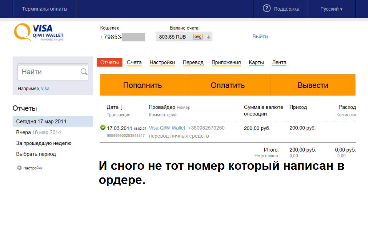Click the question mark support icon

pos(267,8)
